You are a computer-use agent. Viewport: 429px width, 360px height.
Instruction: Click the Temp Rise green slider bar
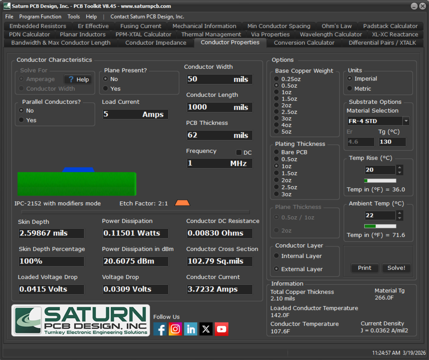pyautogui.click(x=380, y=180)
